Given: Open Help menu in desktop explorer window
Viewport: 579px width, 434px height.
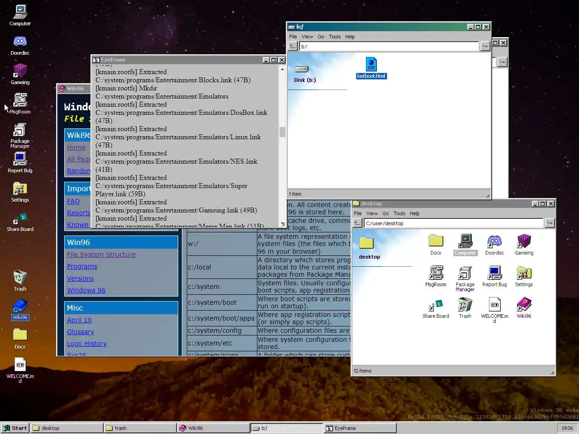Looking at the screenshot, I should (415, 213).
